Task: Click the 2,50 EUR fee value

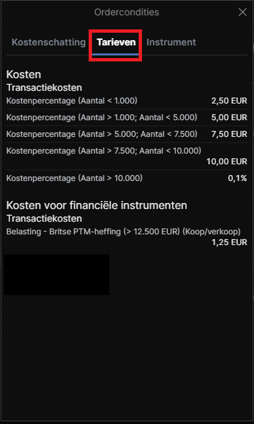Action: coord(229,101)
